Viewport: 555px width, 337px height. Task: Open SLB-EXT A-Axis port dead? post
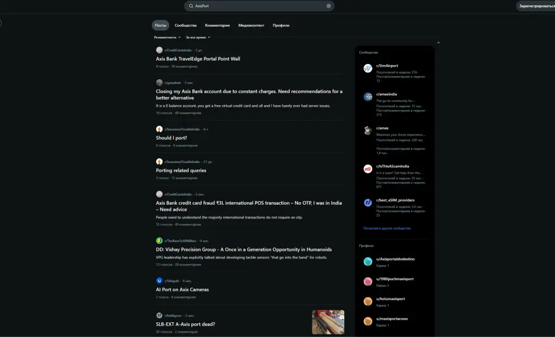pos(185,324)
